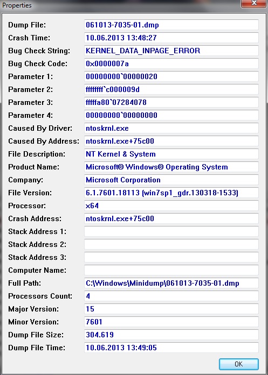Select the Dump File Size field
Image resolution: width=268 pixels, height=375 pixels.
171,335
